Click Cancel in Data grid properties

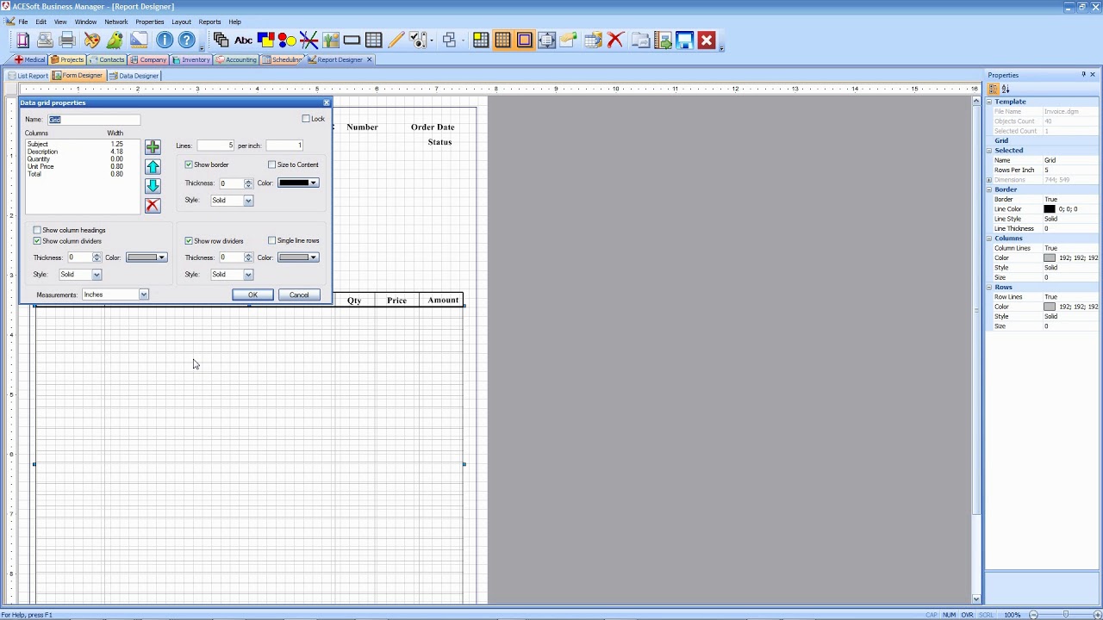click(299, 295)
